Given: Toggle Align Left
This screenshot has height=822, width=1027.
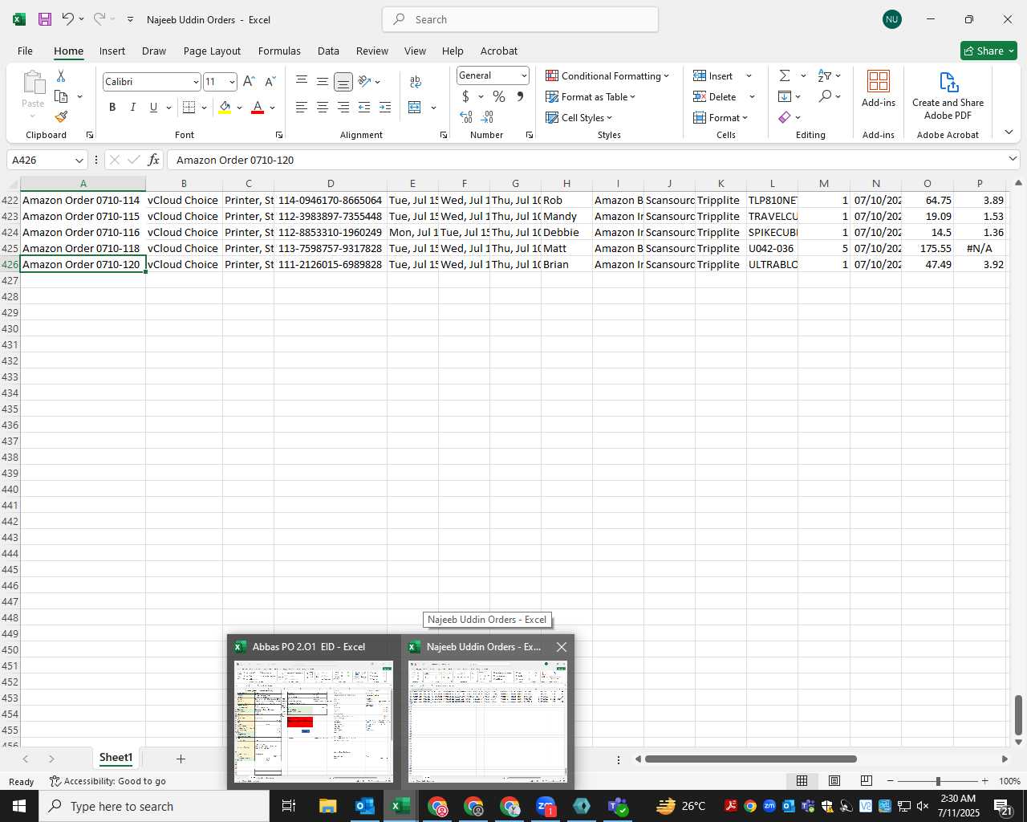Looking at the screenshot, I should point(302,108).
